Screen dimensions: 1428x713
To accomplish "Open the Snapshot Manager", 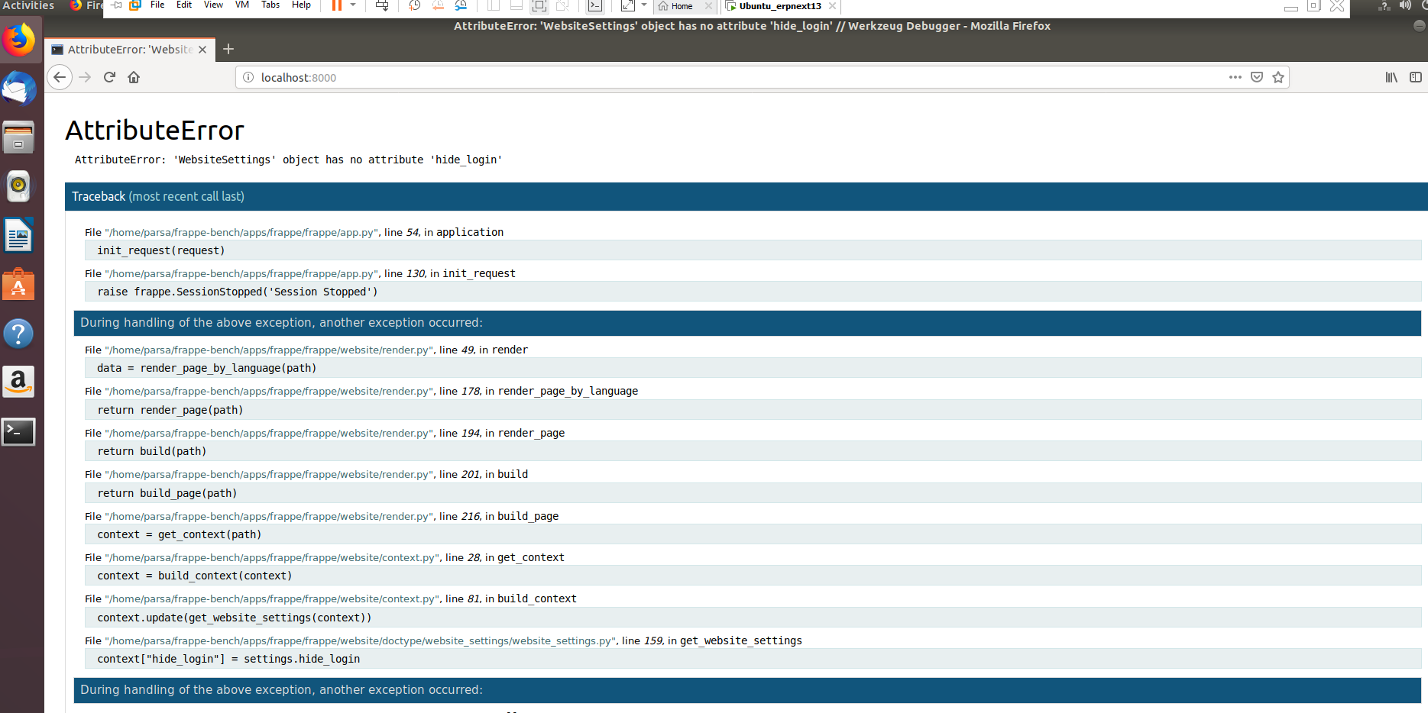I will (x=461, y=5).
